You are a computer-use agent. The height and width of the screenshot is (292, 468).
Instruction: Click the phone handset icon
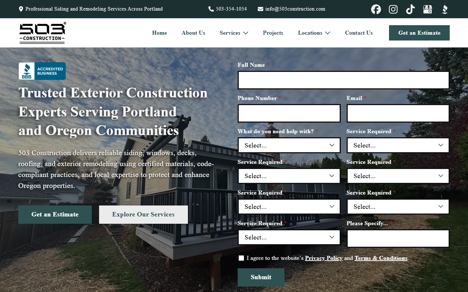(211, 9)
